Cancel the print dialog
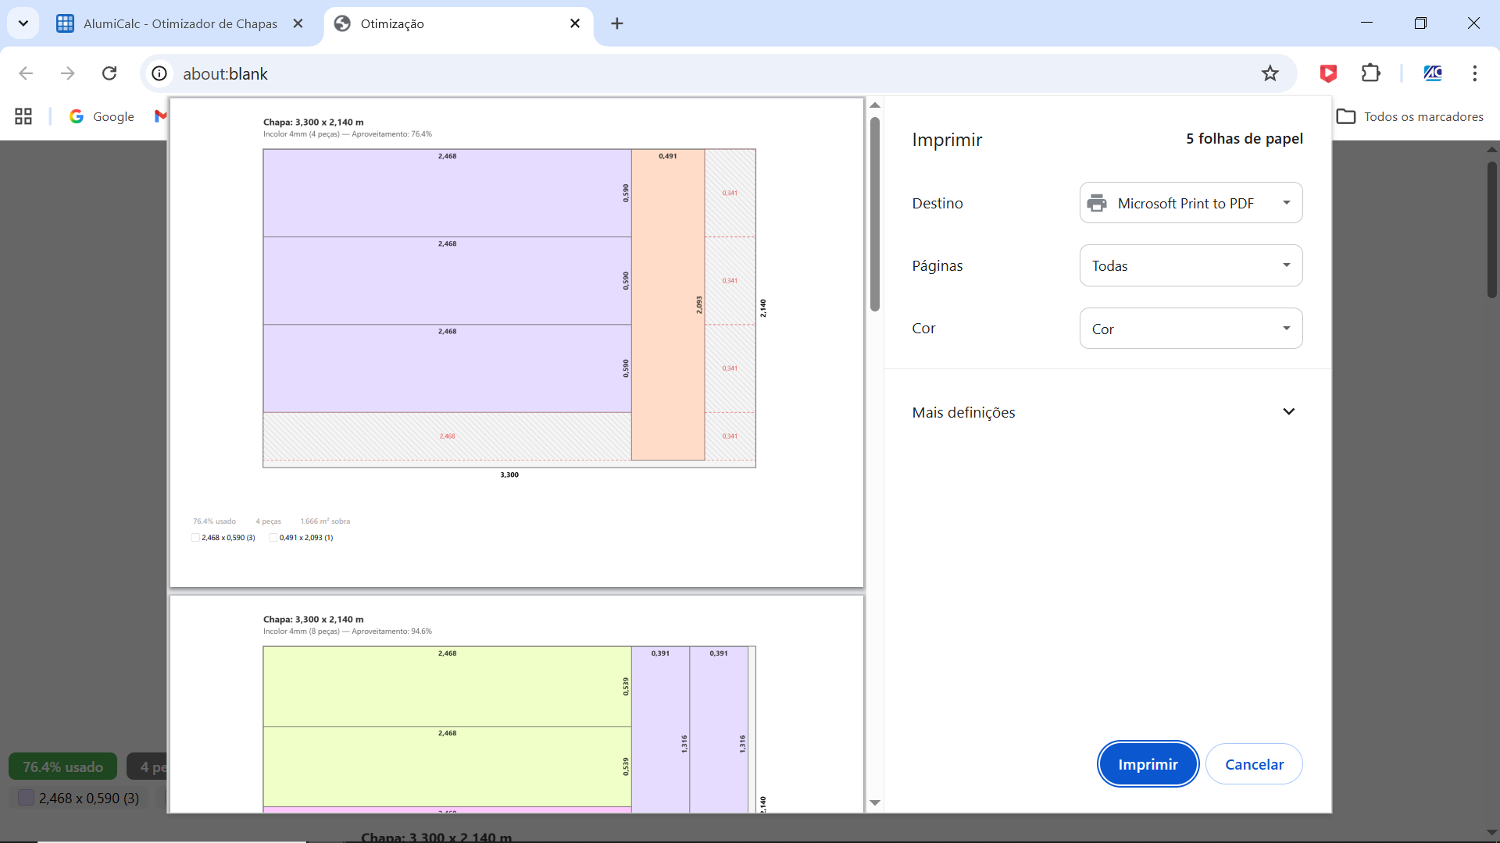 (x=1254, y=764)
